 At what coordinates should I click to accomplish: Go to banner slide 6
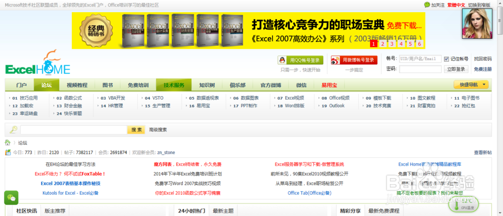(x=420, y=44)
